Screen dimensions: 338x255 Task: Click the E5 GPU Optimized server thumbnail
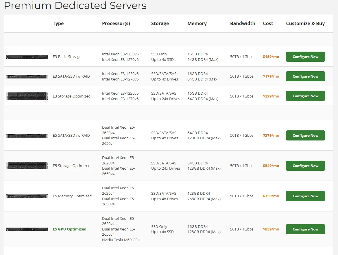pyautogui.click(x=27, y=229)
